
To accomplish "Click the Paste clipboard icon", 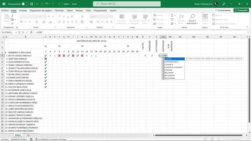I will 7,17.
